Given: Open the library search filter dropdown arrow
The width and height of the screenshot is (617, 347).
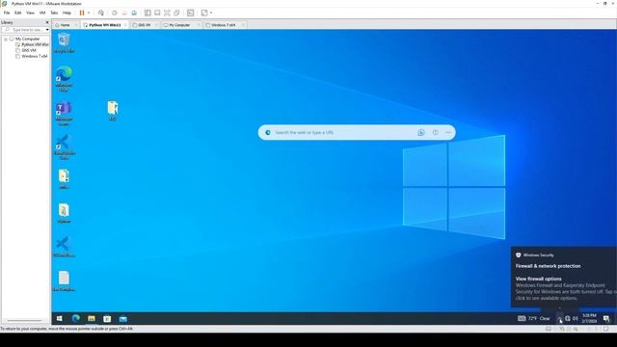Looking at the screenshot, I should point(47,30).
